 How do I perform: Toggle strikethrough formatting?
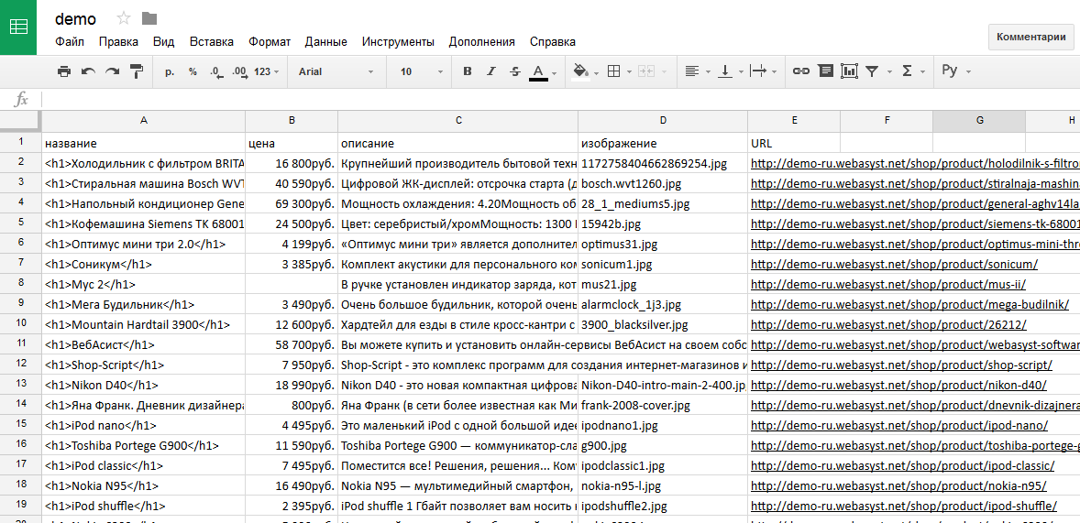pos(515,71)
